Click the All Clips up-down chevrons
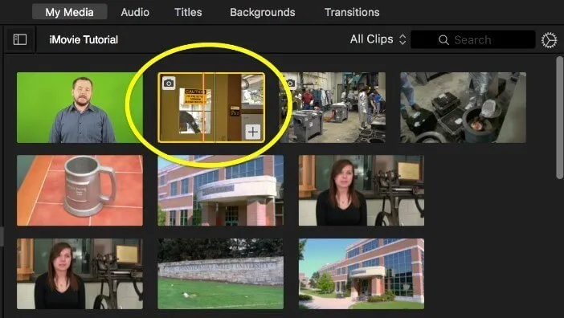Image resolution: width=564 pixels, height=318 pixels. click(403, 39)
